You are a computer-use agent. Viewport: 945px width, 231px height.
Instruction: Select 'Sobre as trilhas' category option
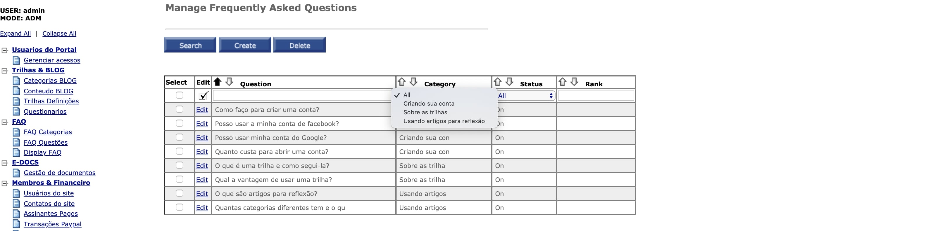tap(425, 112)
